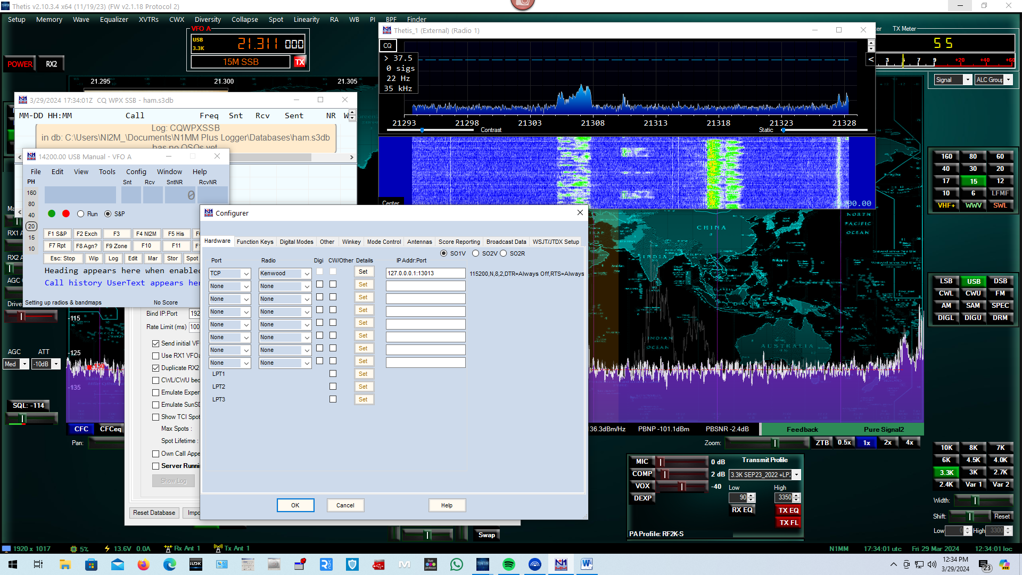The width and height of the screenshot is (1022, 575).
Task: Open the ALC Group meter dropdown
Action: point(1008,80)
